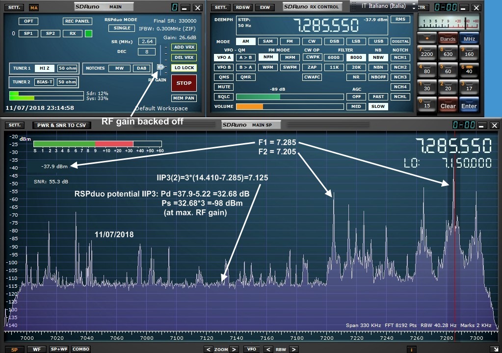
Task: Open the DEC 8 decimation selector
Action: (147, 51)
